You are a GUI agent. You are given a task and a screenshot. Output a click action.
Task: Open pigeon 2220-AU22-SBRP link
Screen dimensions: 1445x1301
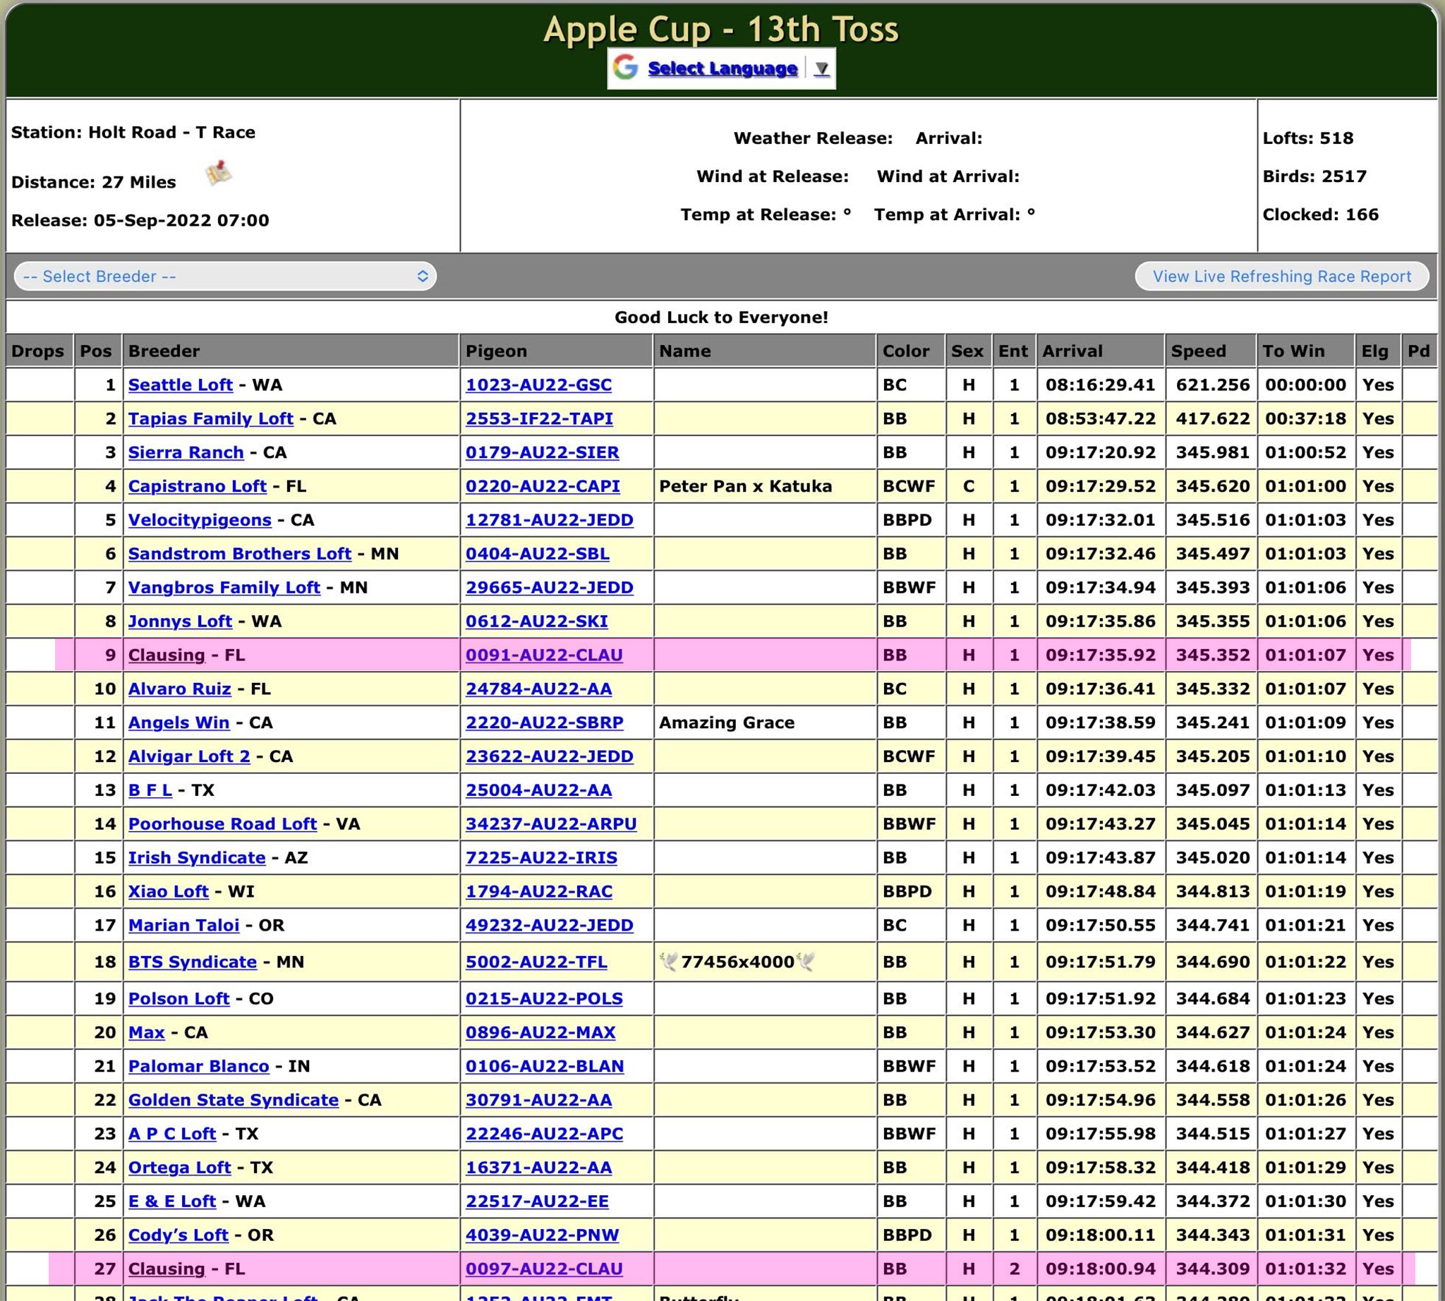pyautogui.click(x=544, y=722)
